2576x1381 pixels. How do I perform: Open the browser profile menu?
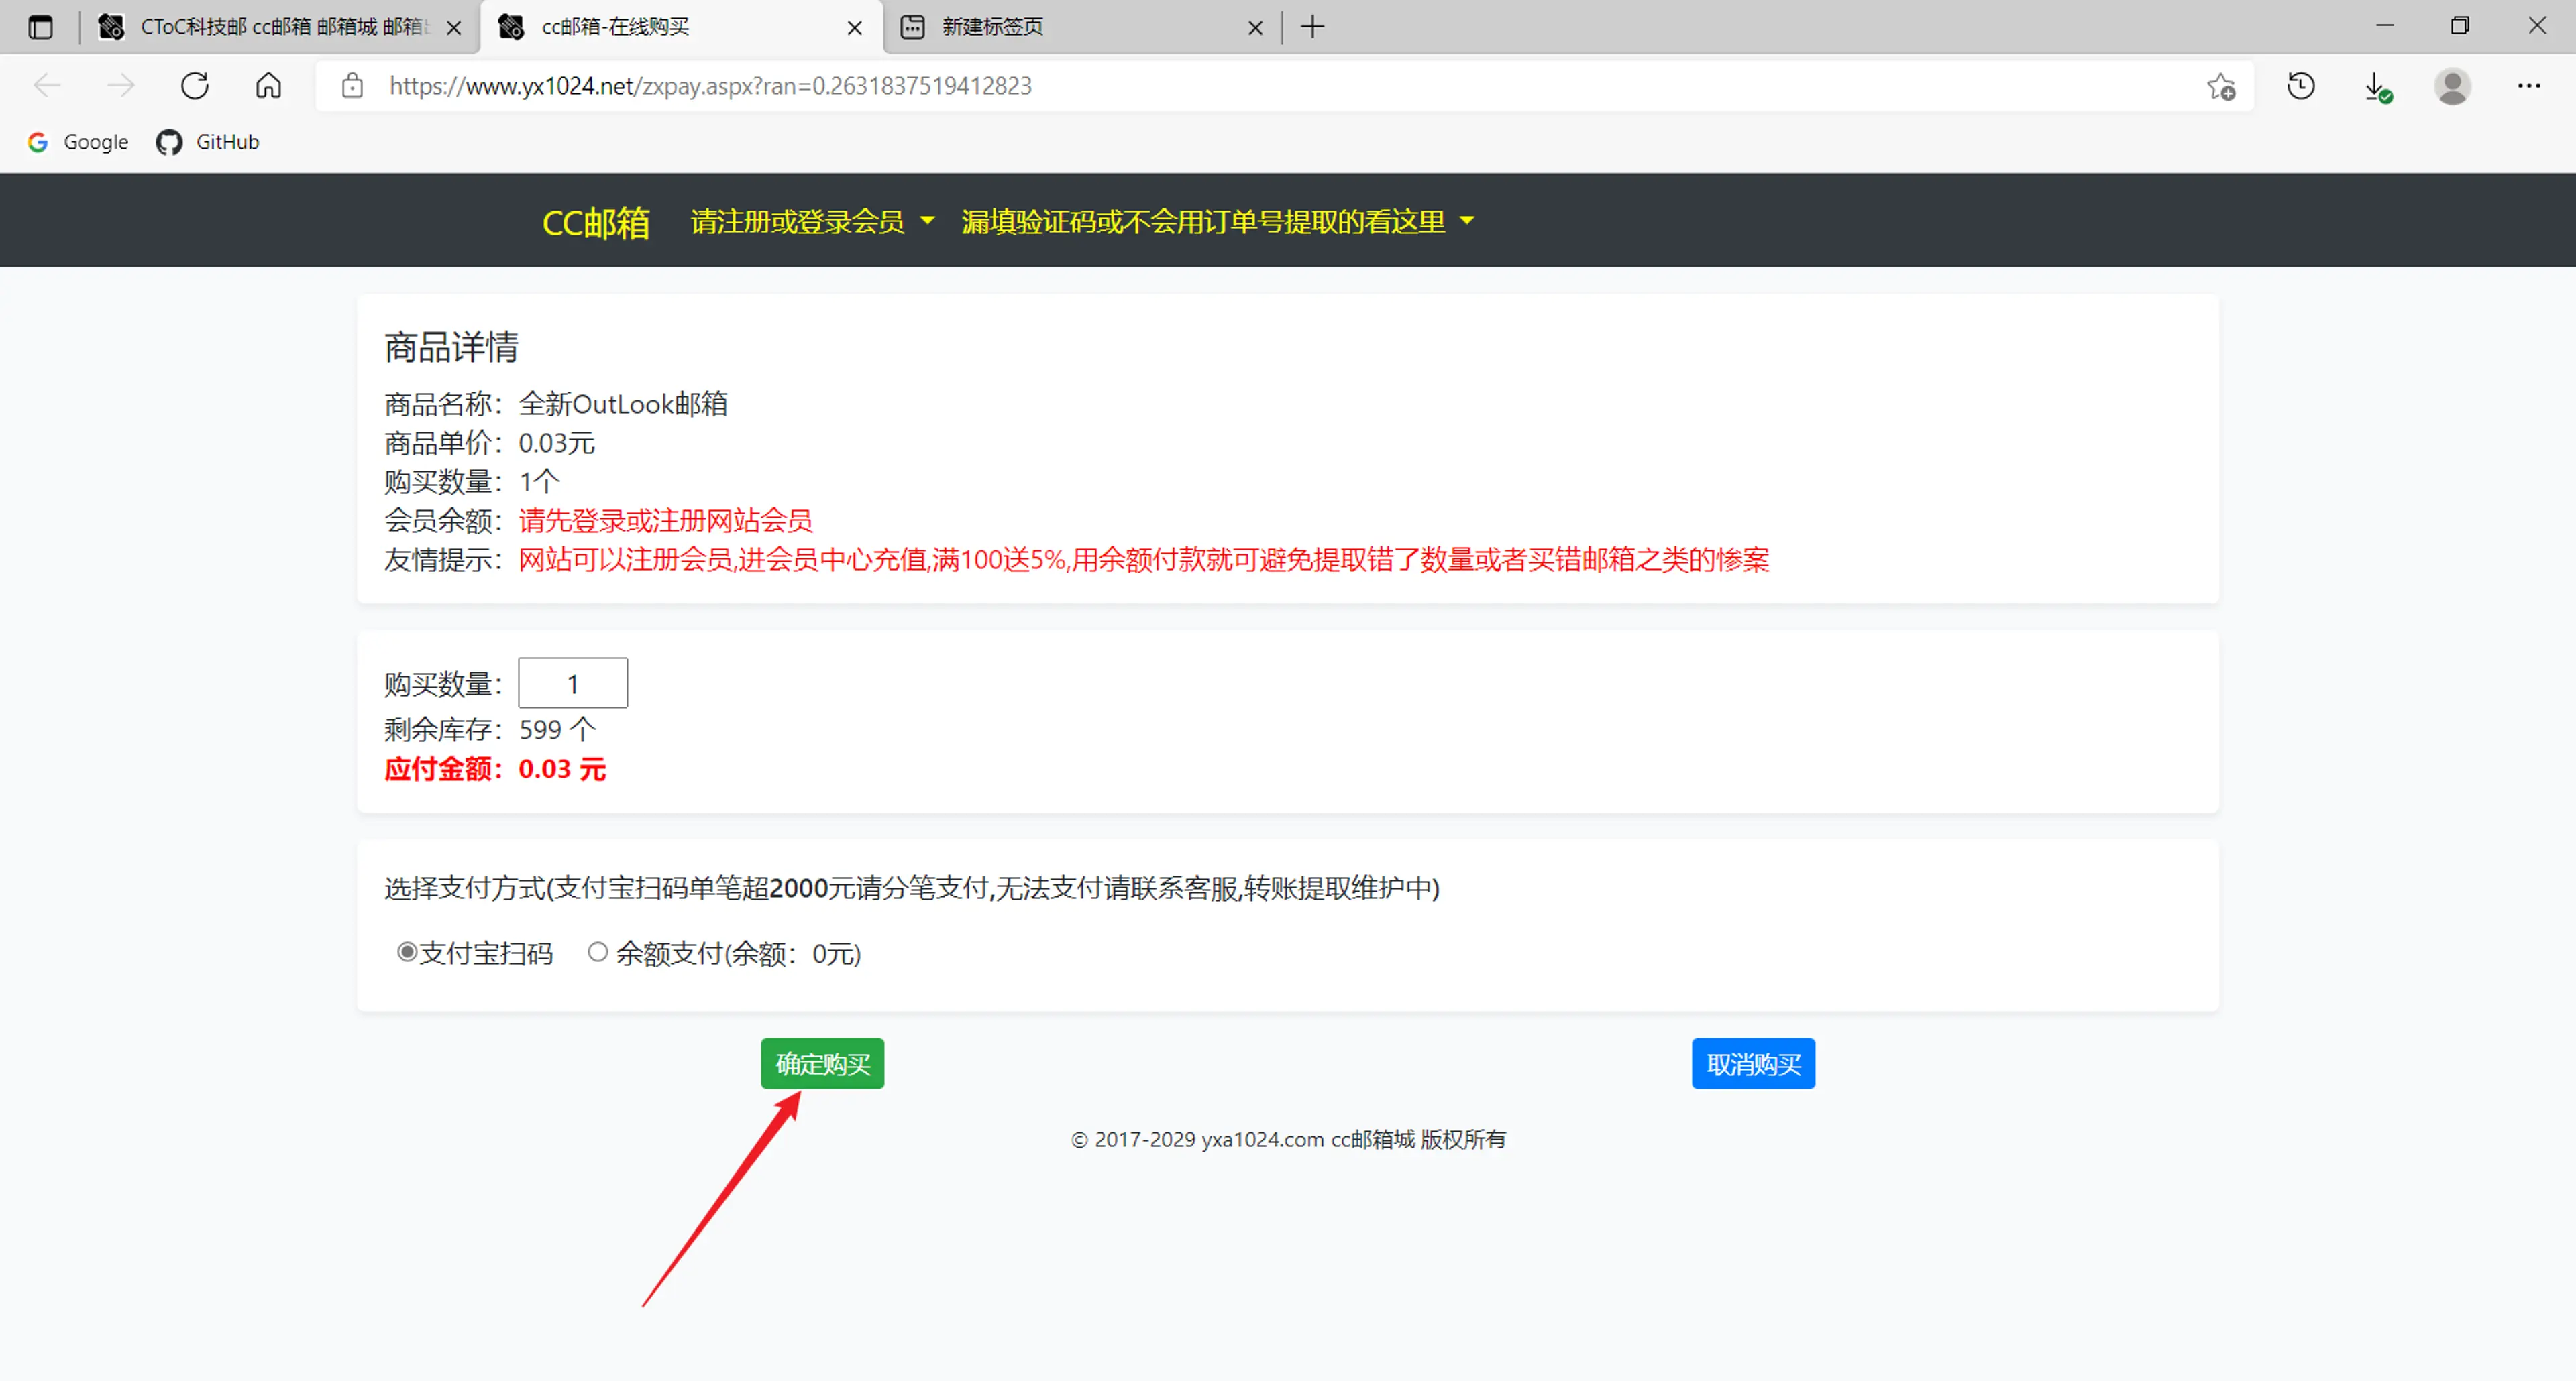pyautogui.click(x=2453, y=87)
